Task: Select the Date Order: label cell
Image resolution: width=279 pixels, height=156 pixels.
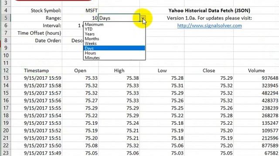Action: click(37, 40)
